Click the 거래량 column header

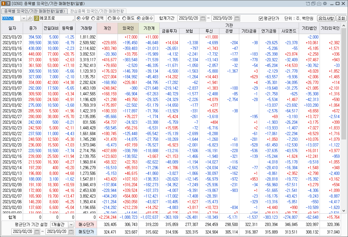(86, 28)
